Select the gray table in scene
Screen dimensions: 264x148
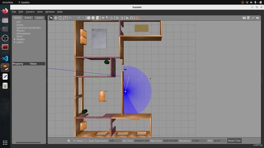click(99, 39)
